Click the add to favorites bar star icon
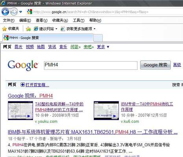This screenshot has width=183, height=157. tap(28, 29)
